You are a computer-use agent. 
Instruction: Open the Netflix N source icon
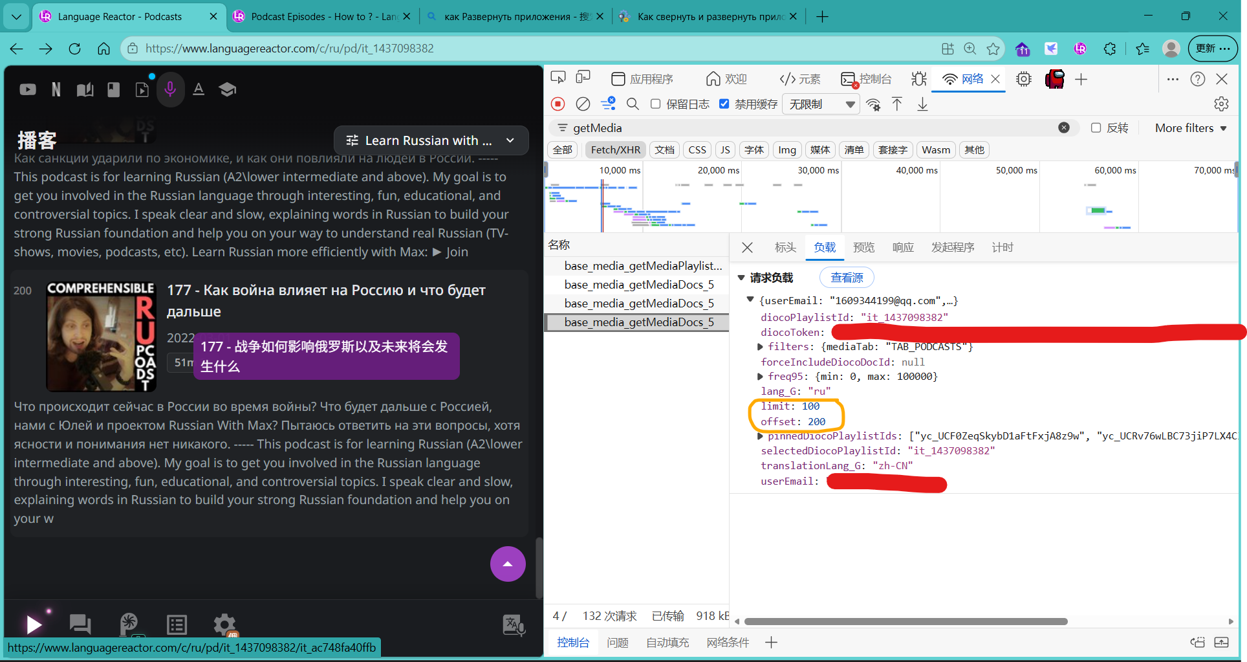point(56,89)
